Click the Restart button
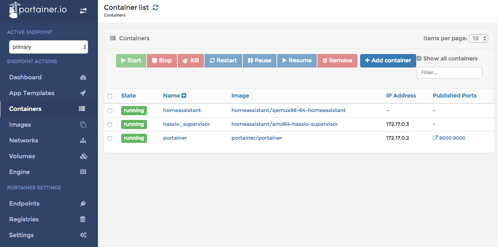The height and width of the screenshot is (247, 498). [x=223, y=60]
